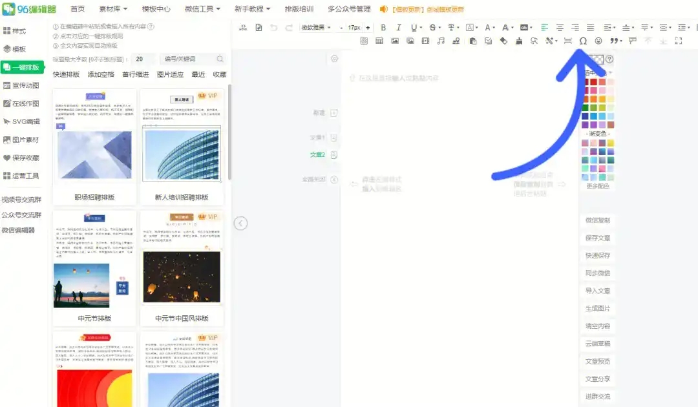Collapse the left panel with arrow button

[x=240, y=224]
